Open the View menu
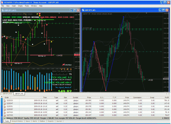Image resolution: width=171 pixels, height=124 pixels. pos(8,6)
